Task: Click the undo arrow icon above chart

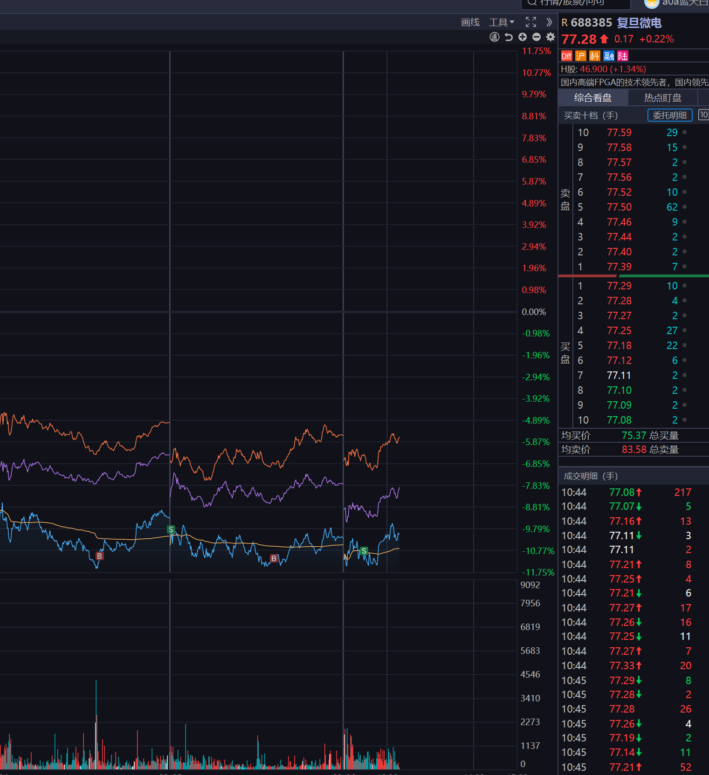Action: [509, 37]
